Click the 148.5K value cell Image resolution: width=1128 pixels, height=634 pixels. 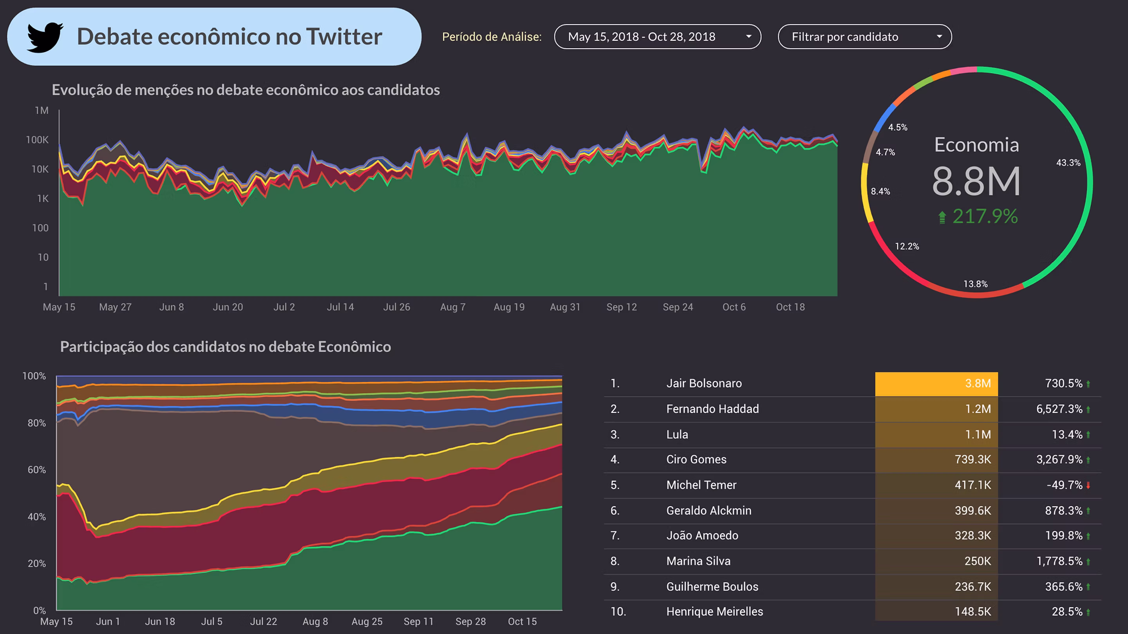tap(936, 611)
